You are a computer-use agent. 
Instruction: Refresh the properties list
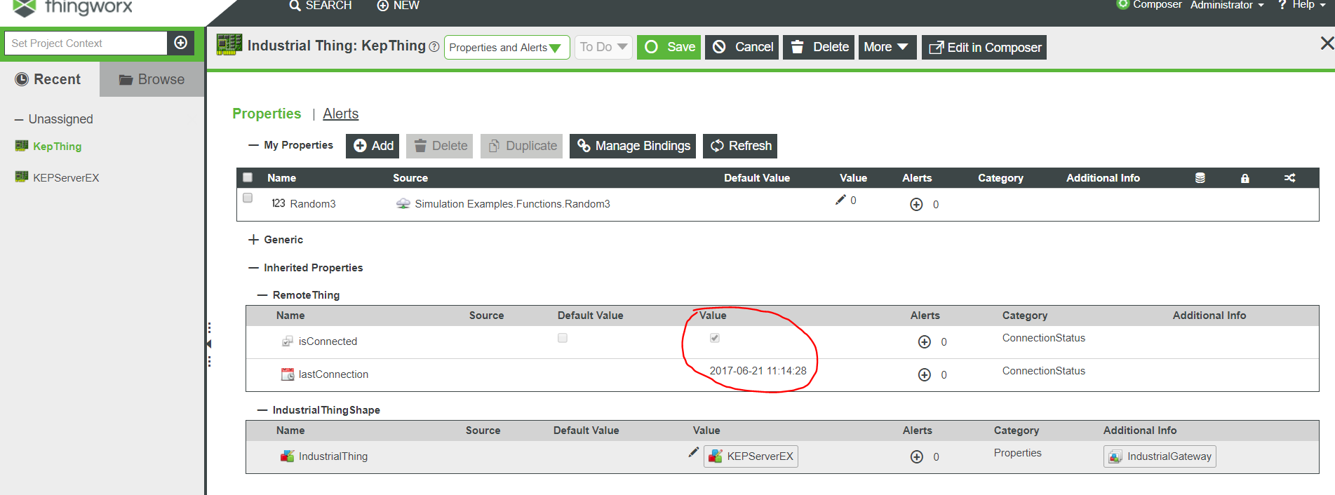[x=740, y=146]
